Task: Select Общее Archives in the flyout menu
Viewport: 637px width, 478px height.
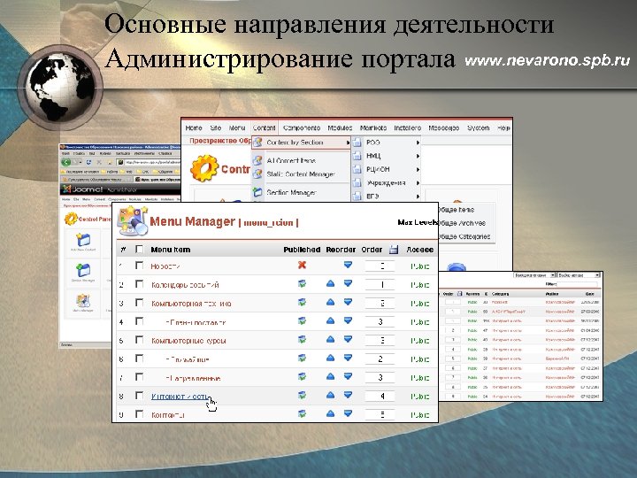Action: 461,223
